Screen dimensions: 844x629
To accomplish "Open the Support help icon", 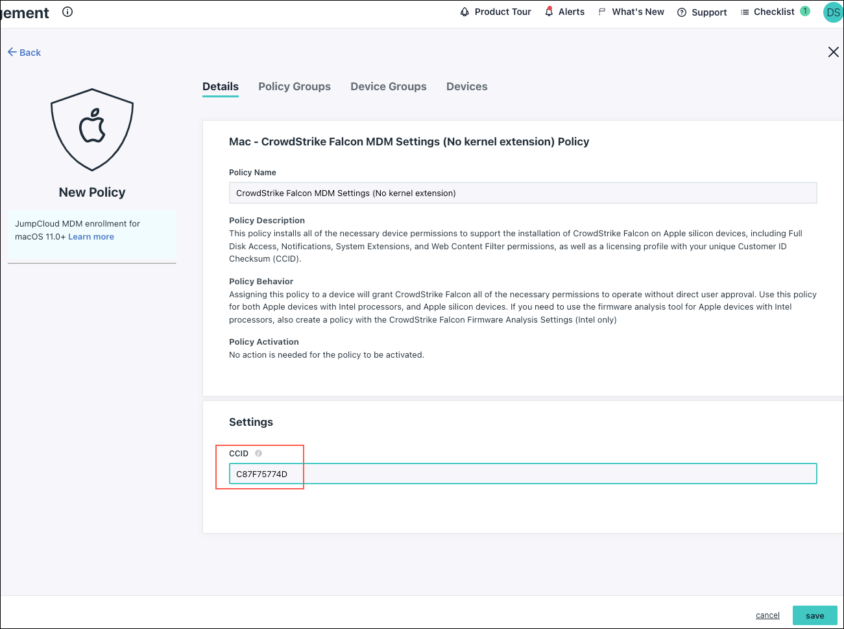I will (681, 12).
